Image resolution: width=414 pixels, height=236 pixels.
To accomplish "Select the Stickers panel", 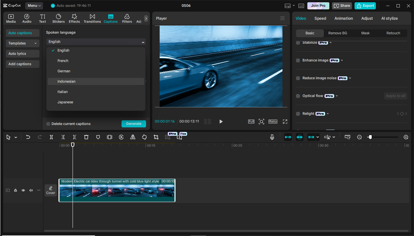I will pyautogui.click(x=58, y=18).
